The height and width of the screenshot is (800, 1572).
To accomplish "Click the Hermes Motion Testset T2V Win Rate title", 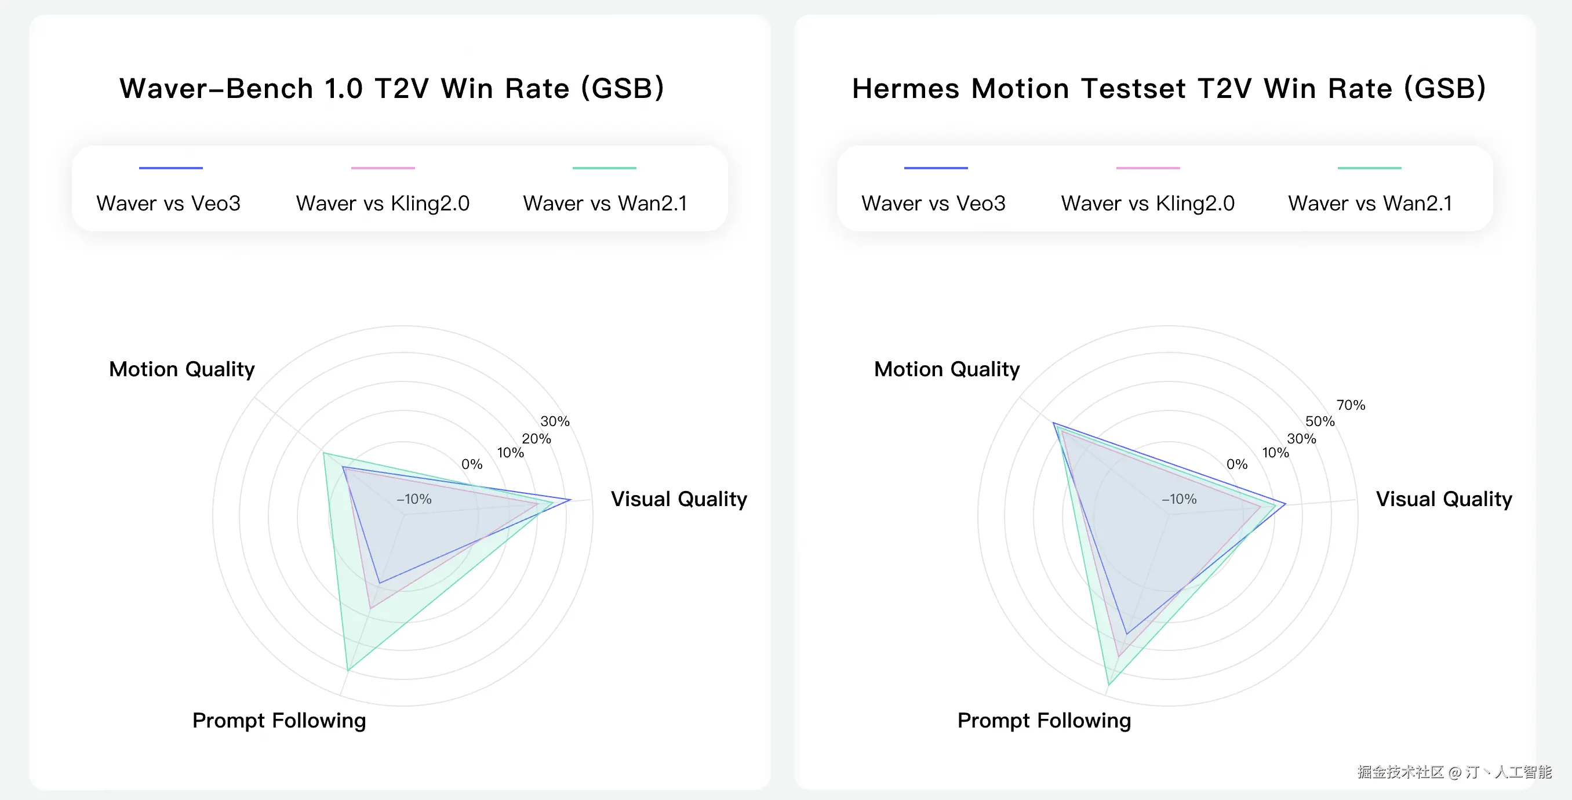I will coord(1169,89).
